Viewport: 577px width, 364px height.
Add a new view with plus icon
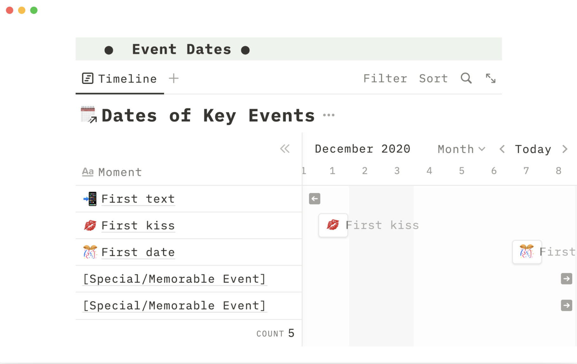pos(174,78)
